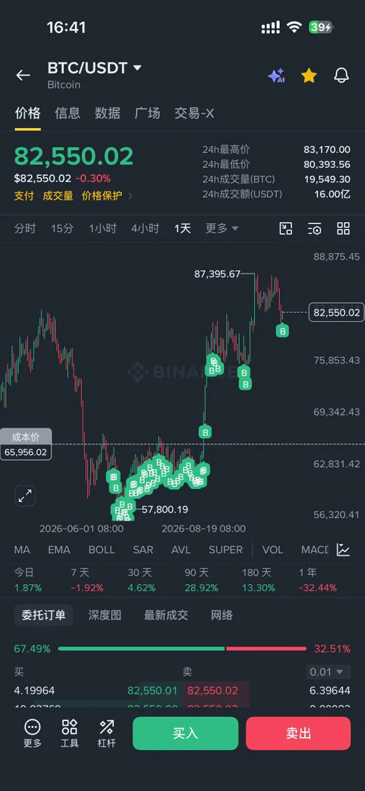Open chart drawing tools icon

[286, 229]
